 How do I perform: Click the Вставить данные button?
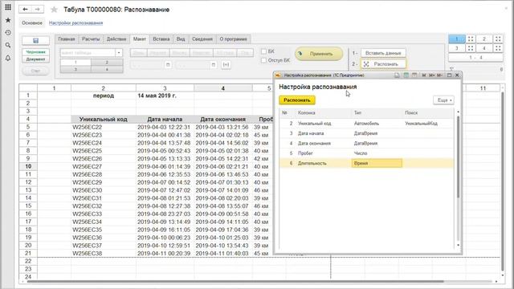tap(383, 53)
